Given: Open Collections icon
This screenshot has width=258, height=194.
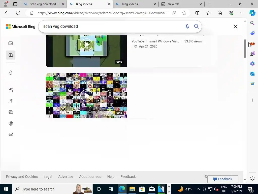Looking at the screenshot, I should pyautogui.click(x=220, y=13).
